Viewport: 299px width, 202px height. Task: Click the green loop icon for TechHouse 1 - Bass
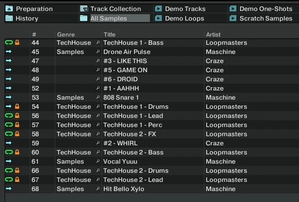pyautogui.click(x=9, y=43)
